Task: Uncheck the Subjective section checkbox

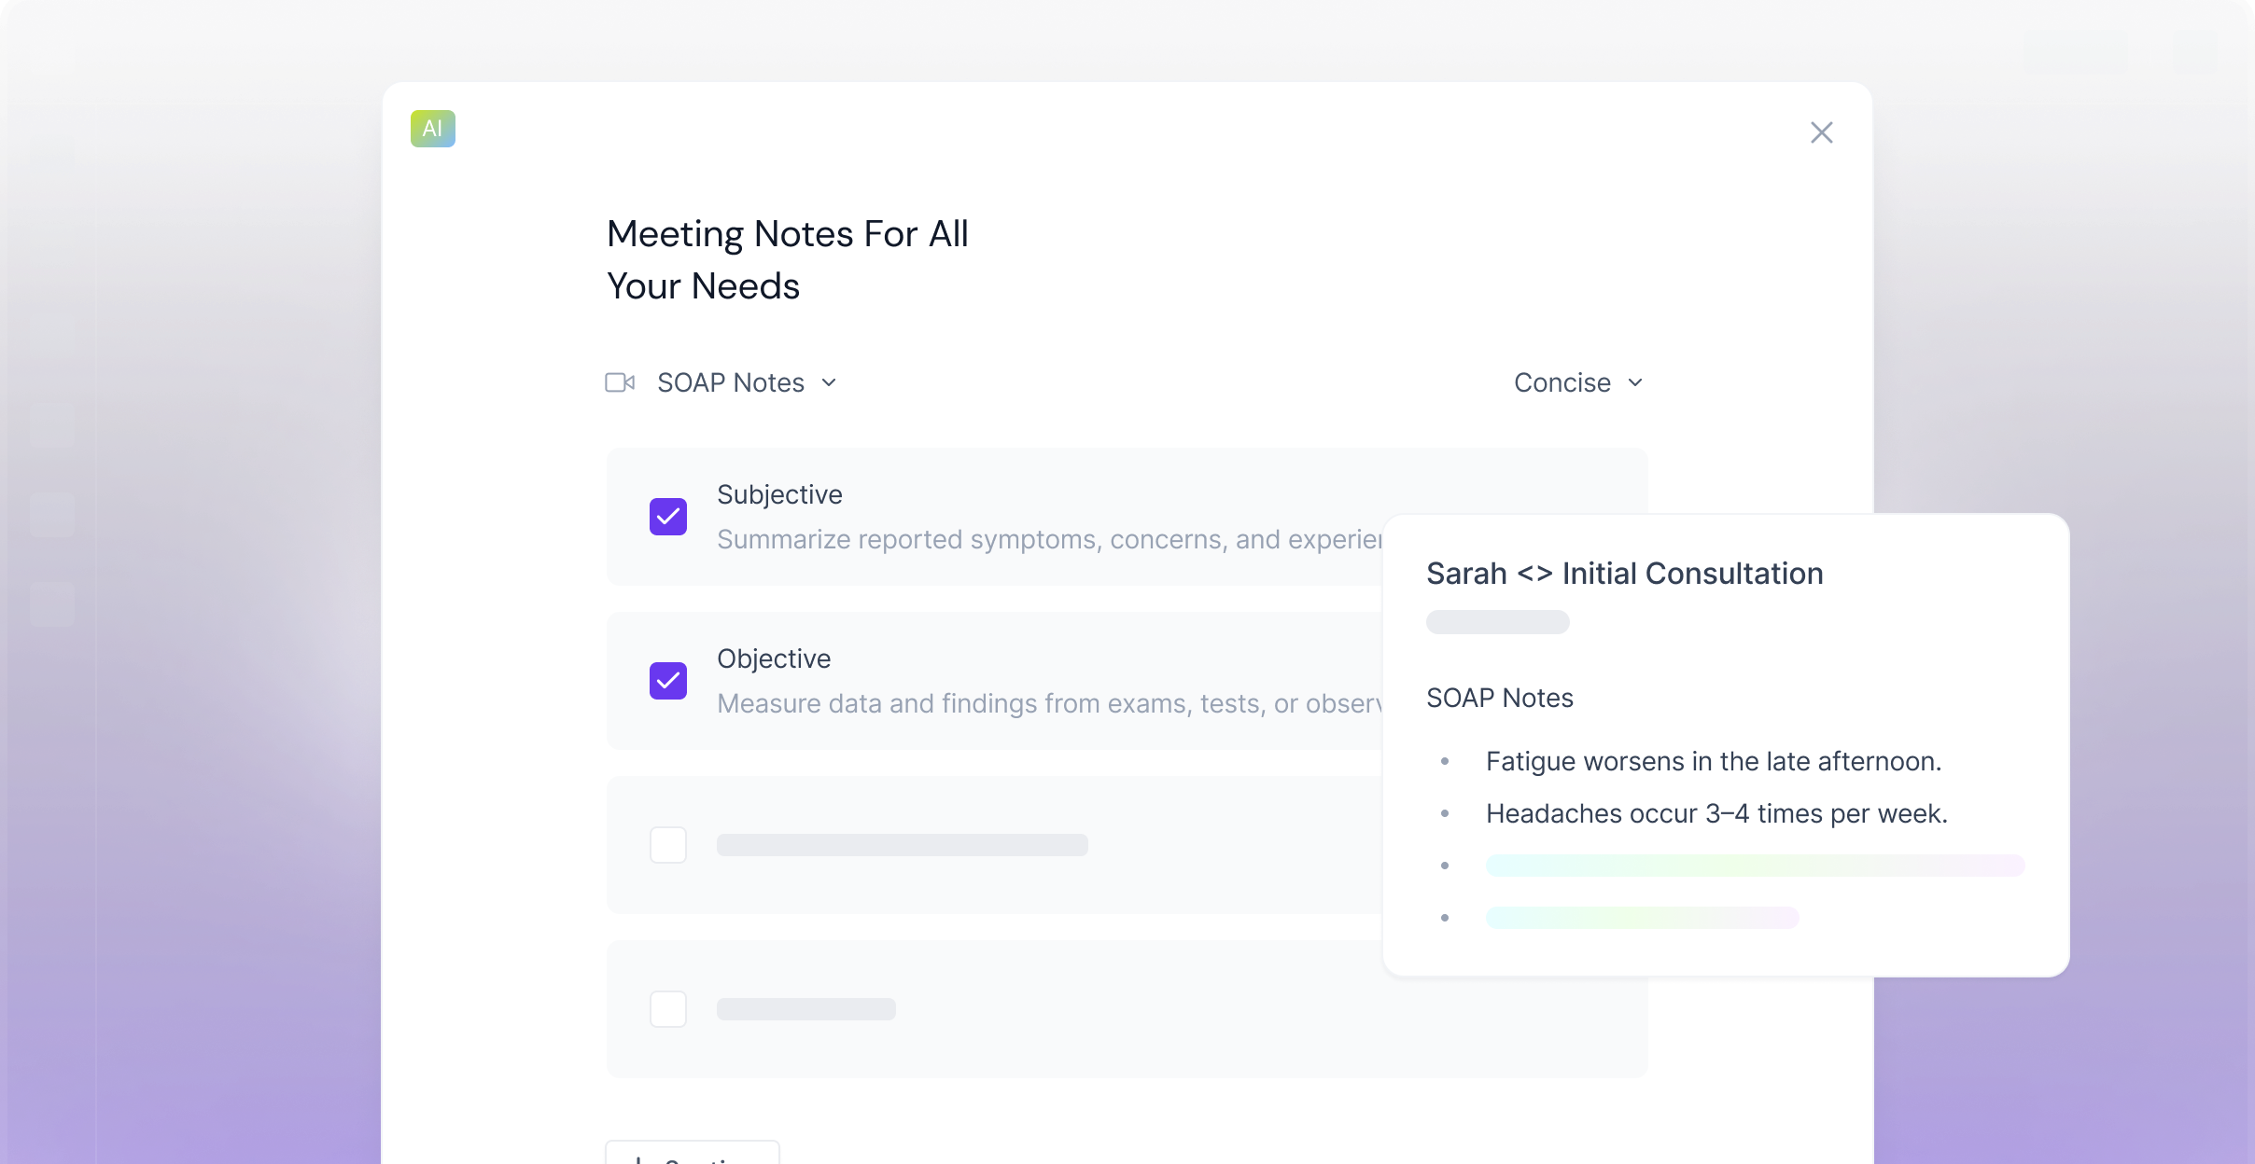Action: [668, 517]
